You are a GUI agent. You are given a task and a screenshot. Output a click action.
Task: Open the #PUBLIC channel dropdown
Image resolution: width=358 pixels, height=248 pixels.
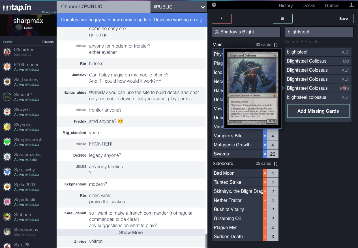pos(179,7)
